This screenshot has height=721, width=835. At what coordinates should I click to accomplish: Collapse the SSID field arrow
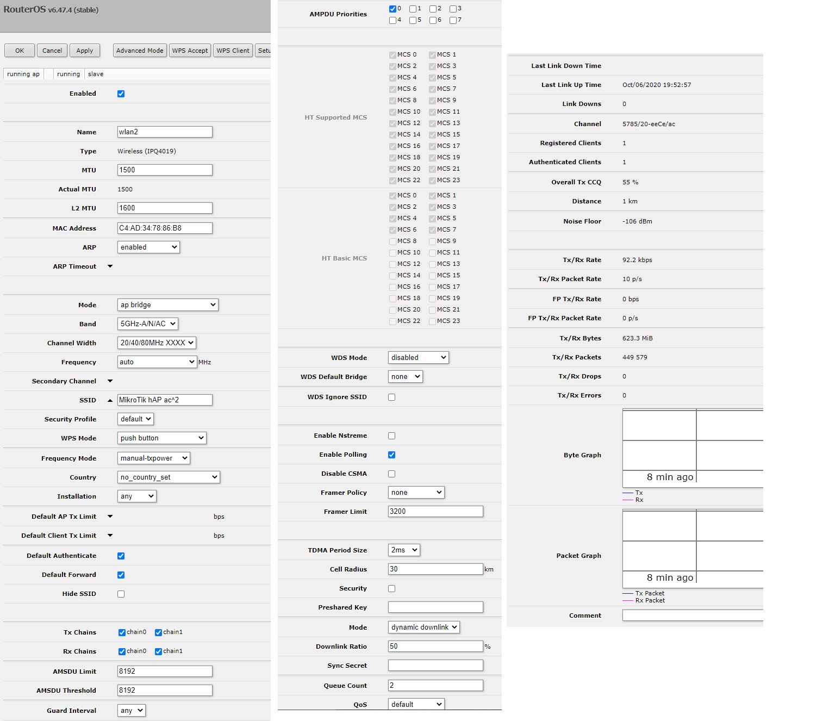click(110, 400)
